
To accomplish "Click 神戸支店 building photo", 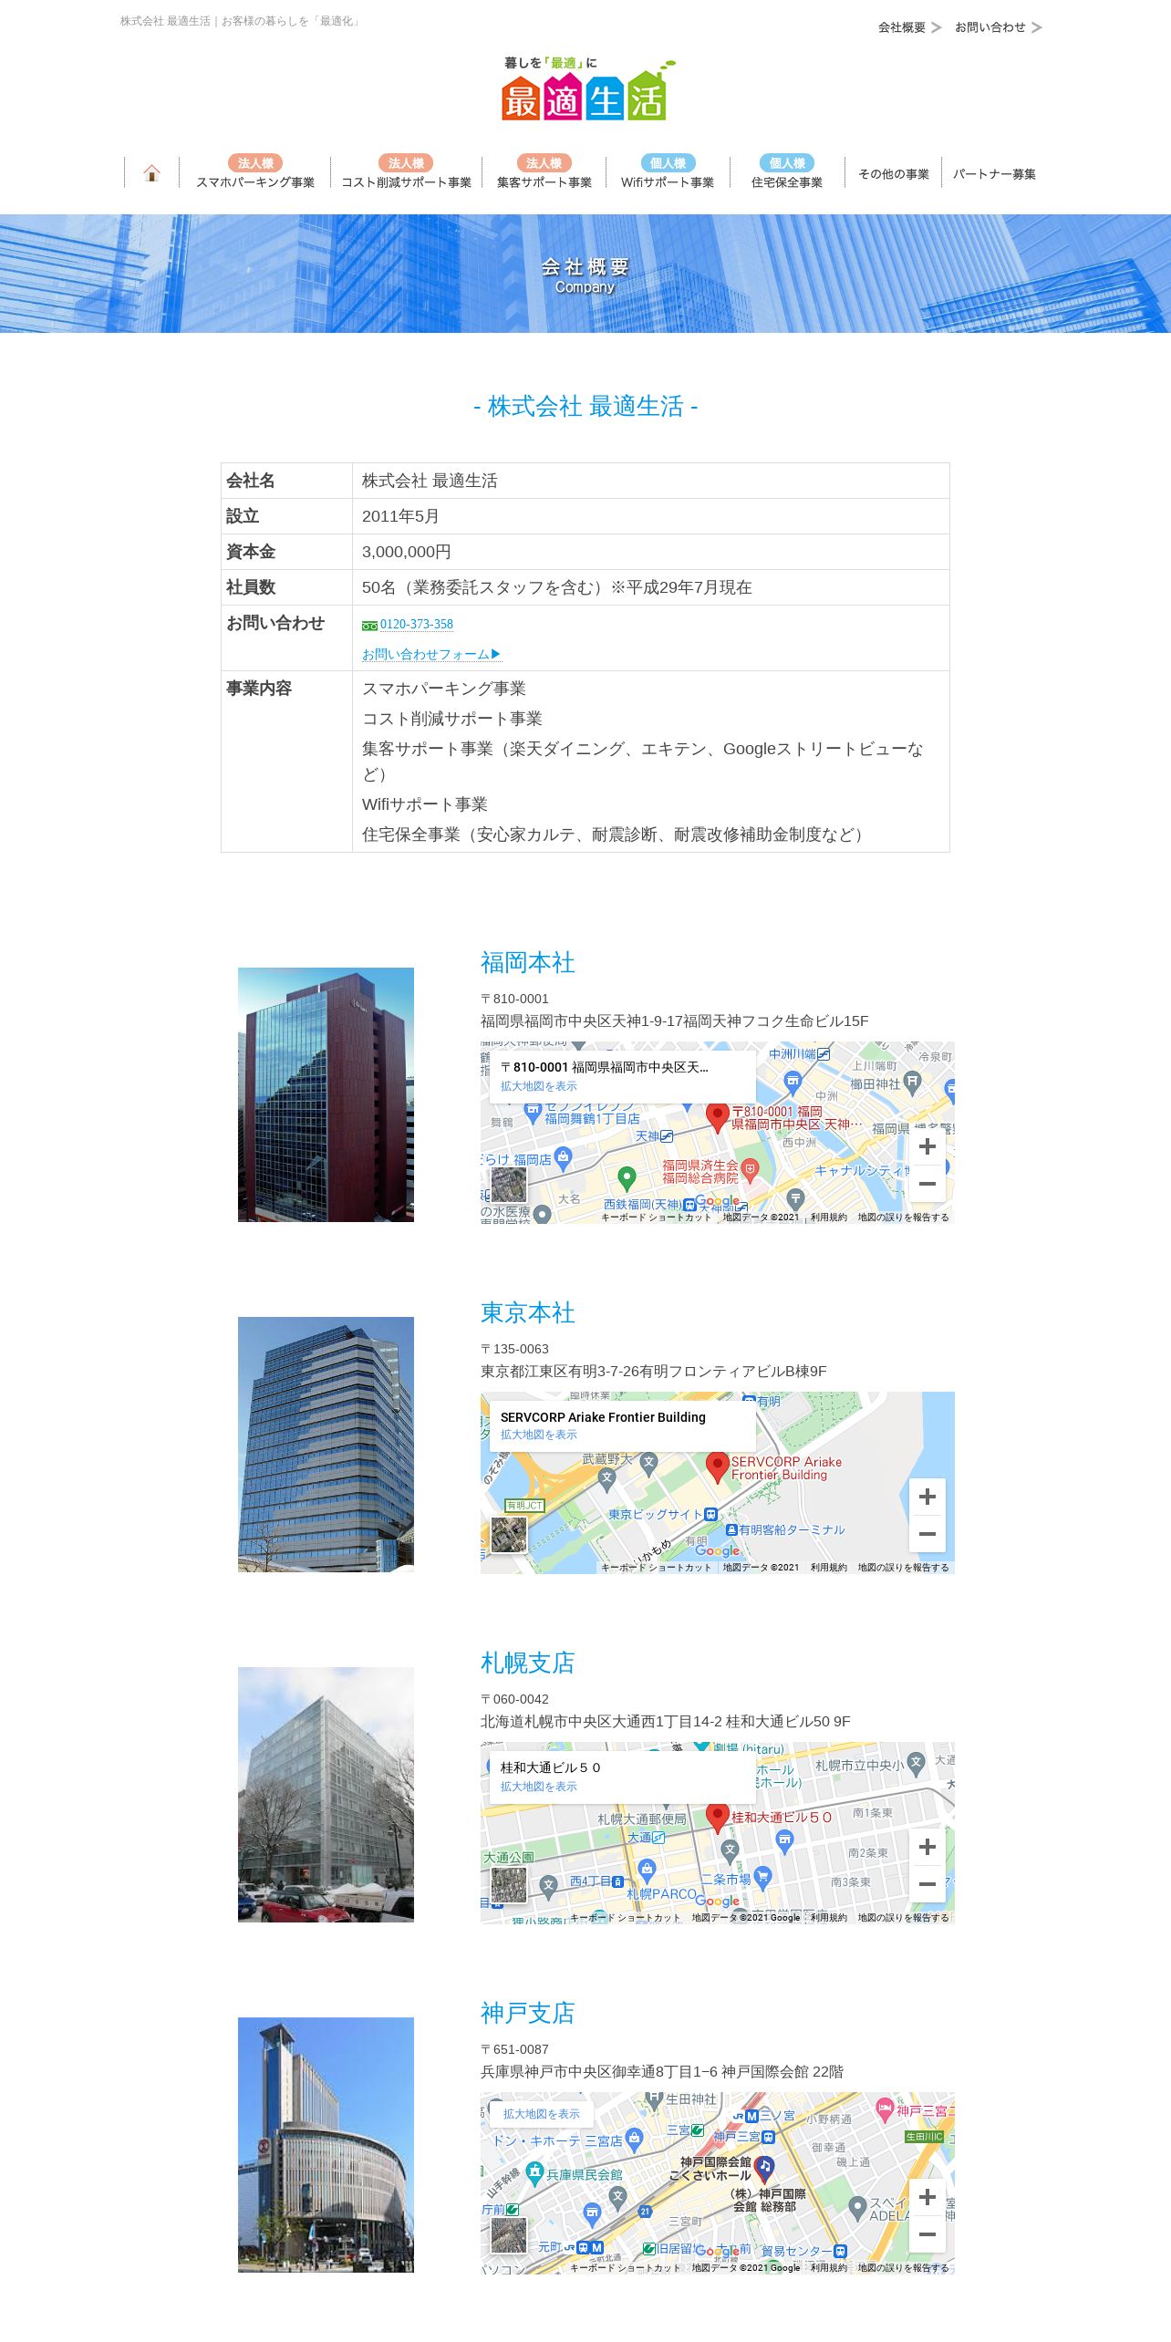I will [326, 2145].
